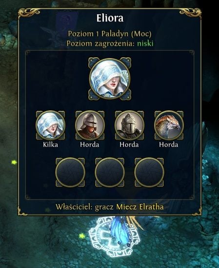Click the yellow star marker on left map
Viewport: 219px width, 268px height.
(14, 162)
